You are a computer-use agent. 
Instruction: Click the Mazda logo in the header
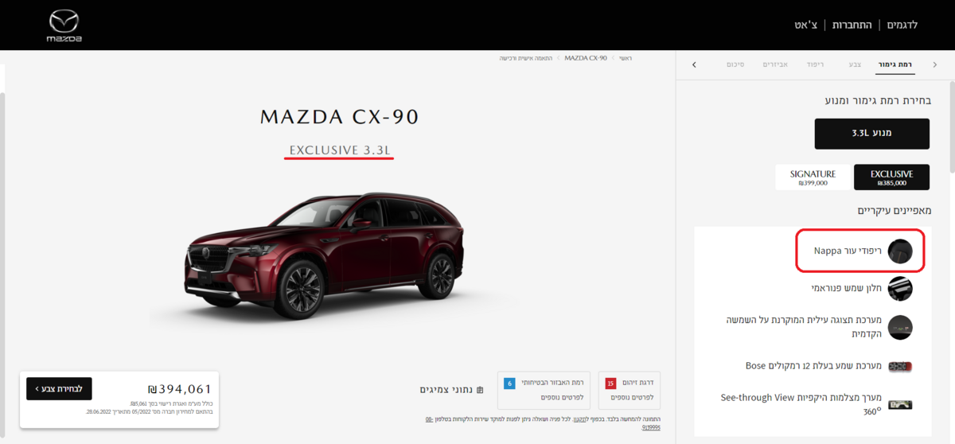pos(64,25)
